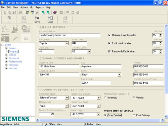
Task: Select the Inventory radio button
Action: (x=105, y=98)
